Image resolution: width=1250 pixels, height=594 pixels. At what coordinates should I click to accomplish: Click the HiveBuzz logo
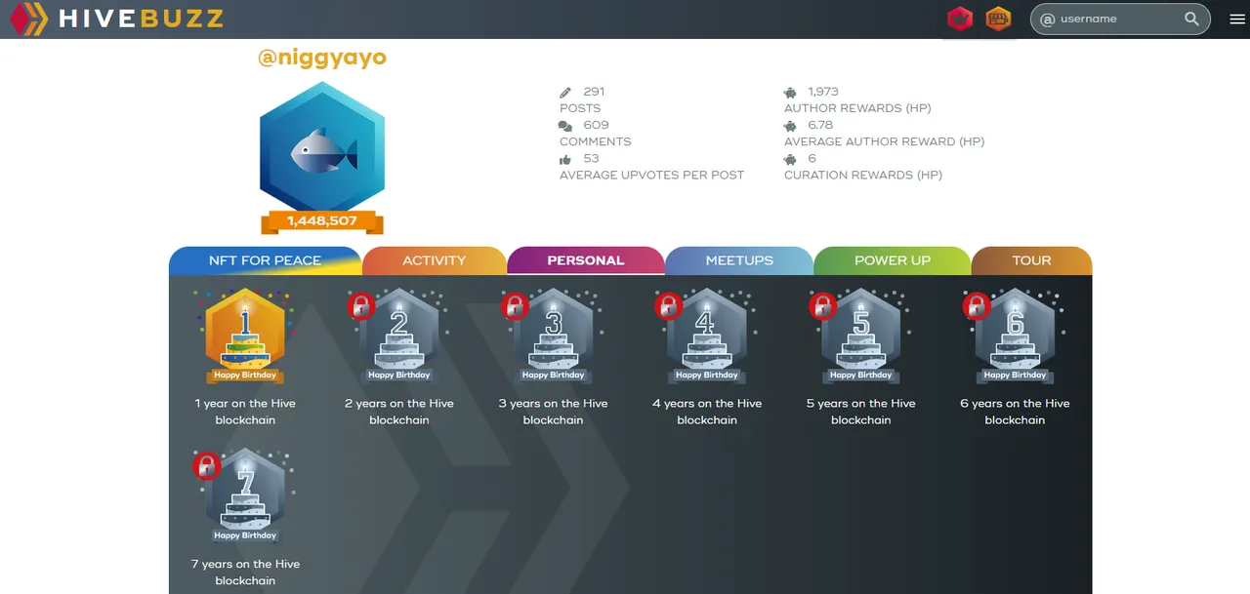coord(116,19)
